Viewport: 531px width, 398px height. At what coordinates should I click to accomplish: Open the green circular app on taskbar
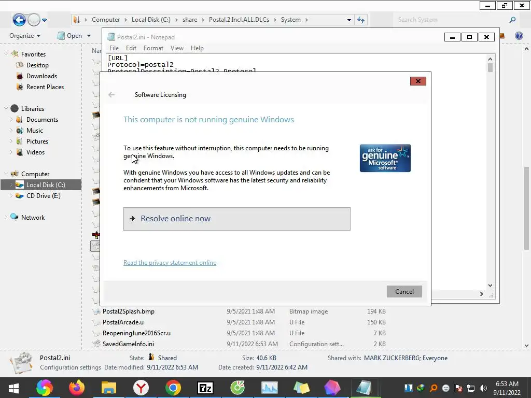click(x=237, y=388)
